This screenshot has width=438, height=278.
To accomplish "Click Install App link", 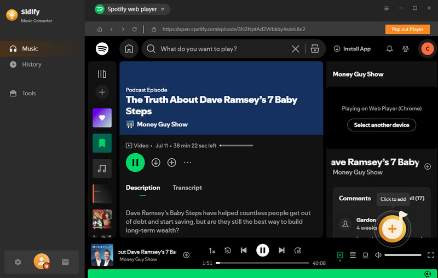I will point(352,49).
